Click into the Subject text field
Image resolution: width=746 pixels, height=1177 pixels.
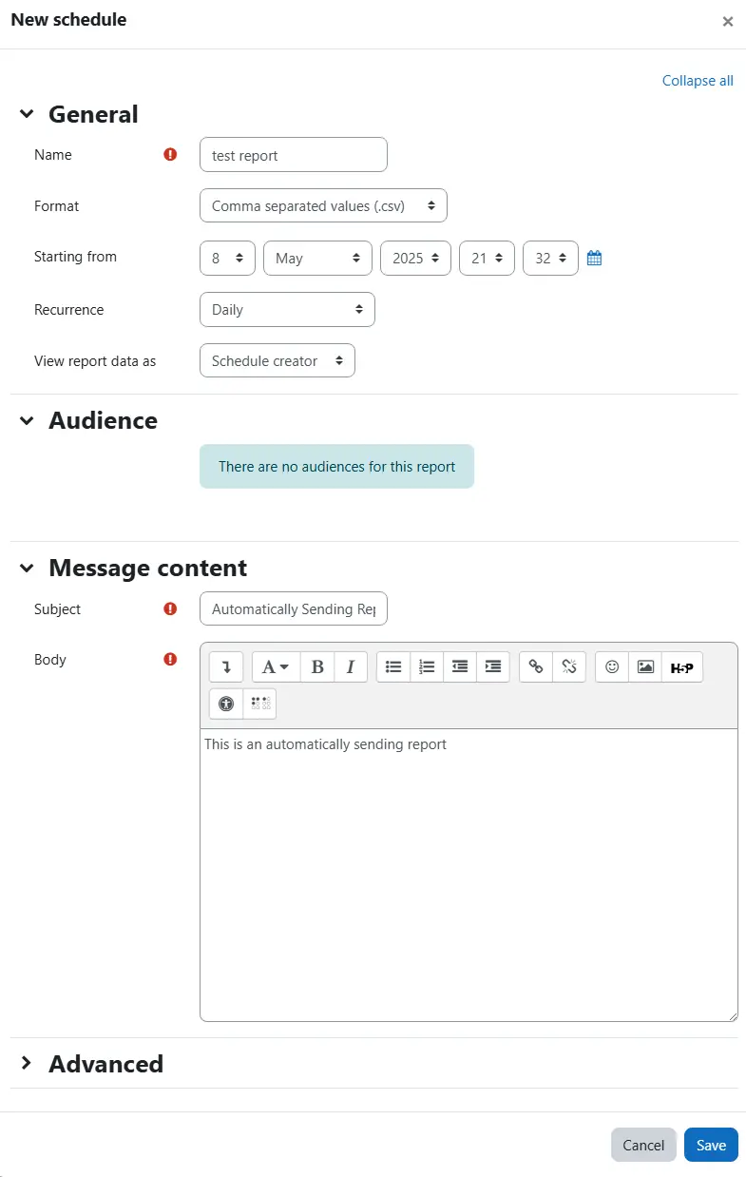293,609
